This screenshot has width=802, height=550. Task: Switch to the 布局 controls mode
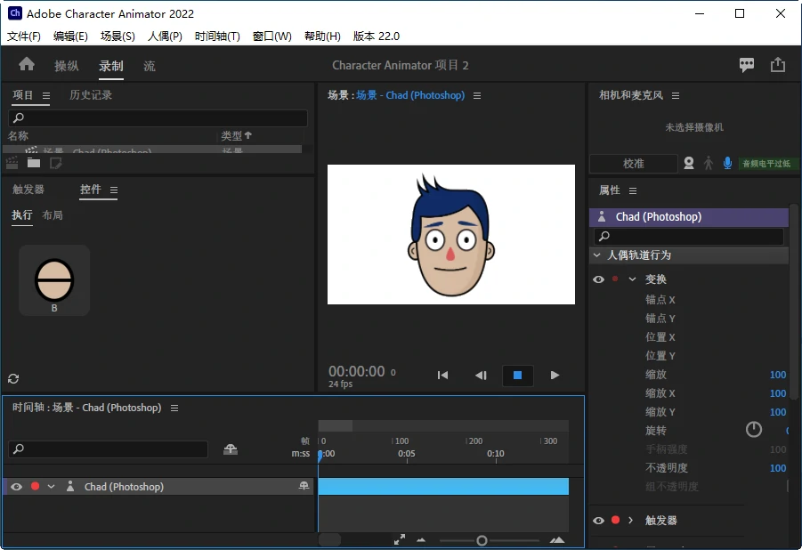click(x=53, y=215)
